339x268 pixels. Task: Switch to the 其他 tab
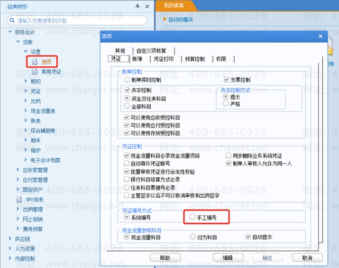pos(120,51)
